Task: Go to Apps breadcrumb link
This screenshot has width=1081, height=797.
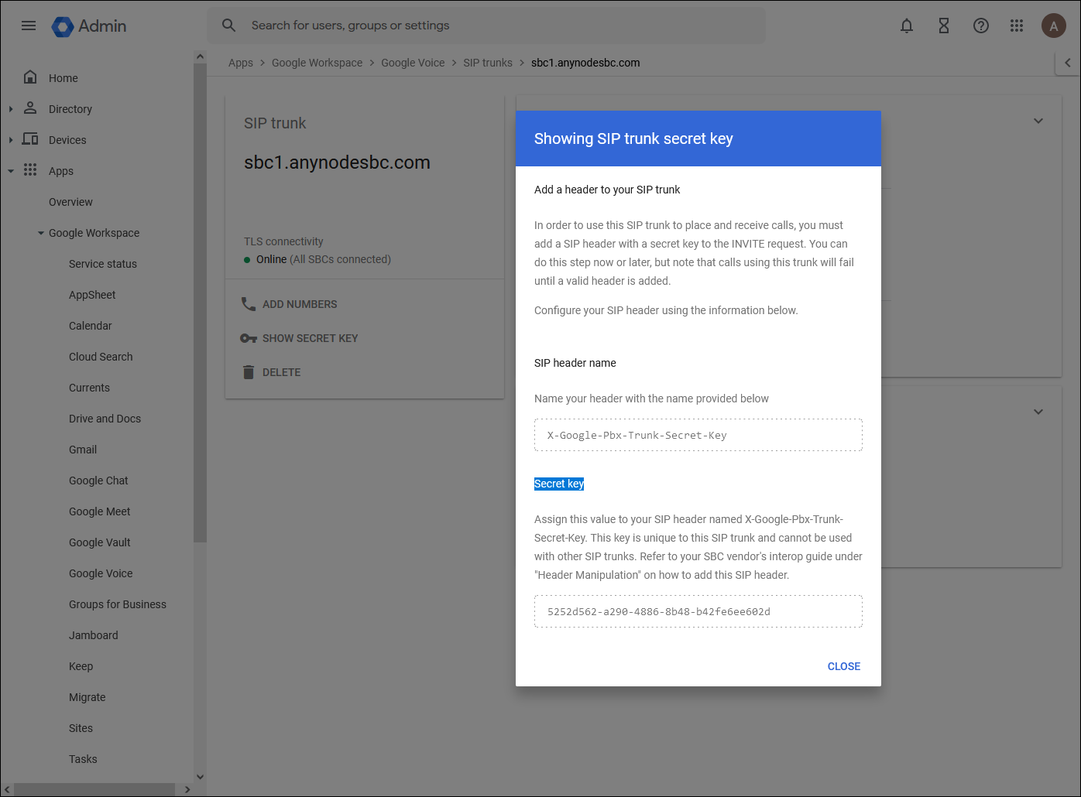Action: click(241, 63)
